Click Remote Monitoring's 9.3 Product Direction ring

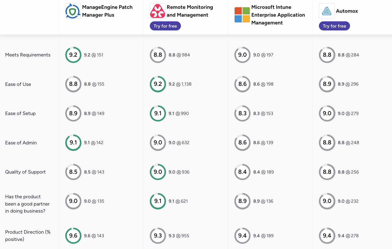point(158,236)
